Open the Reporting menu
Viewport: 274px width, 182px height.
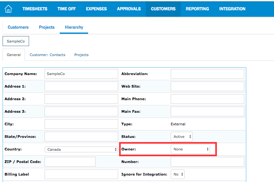pyautogui.click(x=197, y=9)
